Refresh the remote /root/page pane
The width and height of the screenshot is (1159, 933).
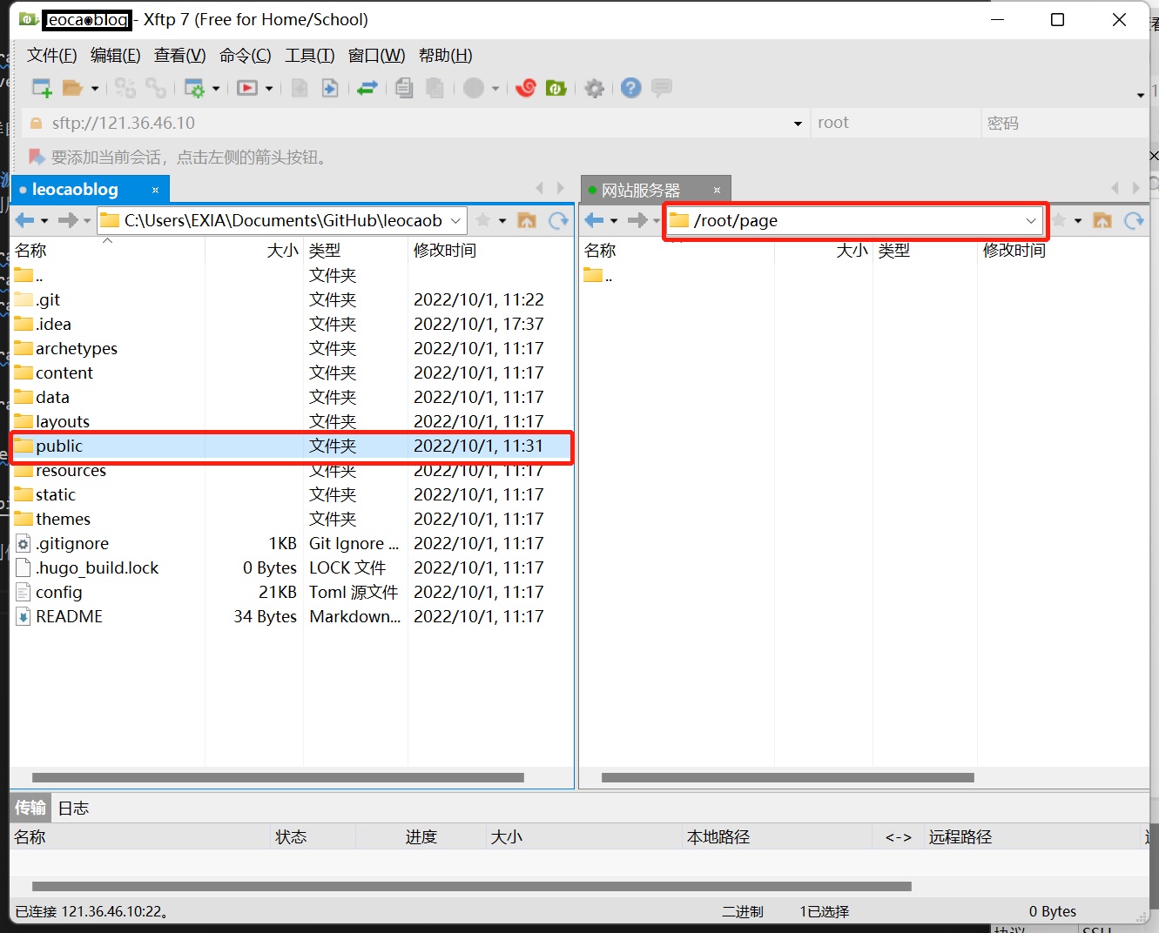[1133, 221]
